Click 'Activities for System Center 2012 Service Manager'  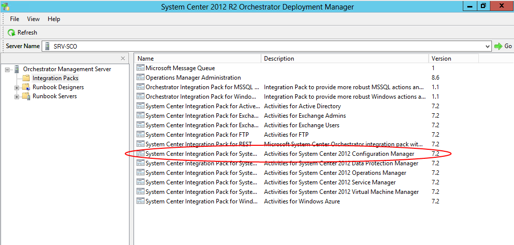tap(330, 182)
